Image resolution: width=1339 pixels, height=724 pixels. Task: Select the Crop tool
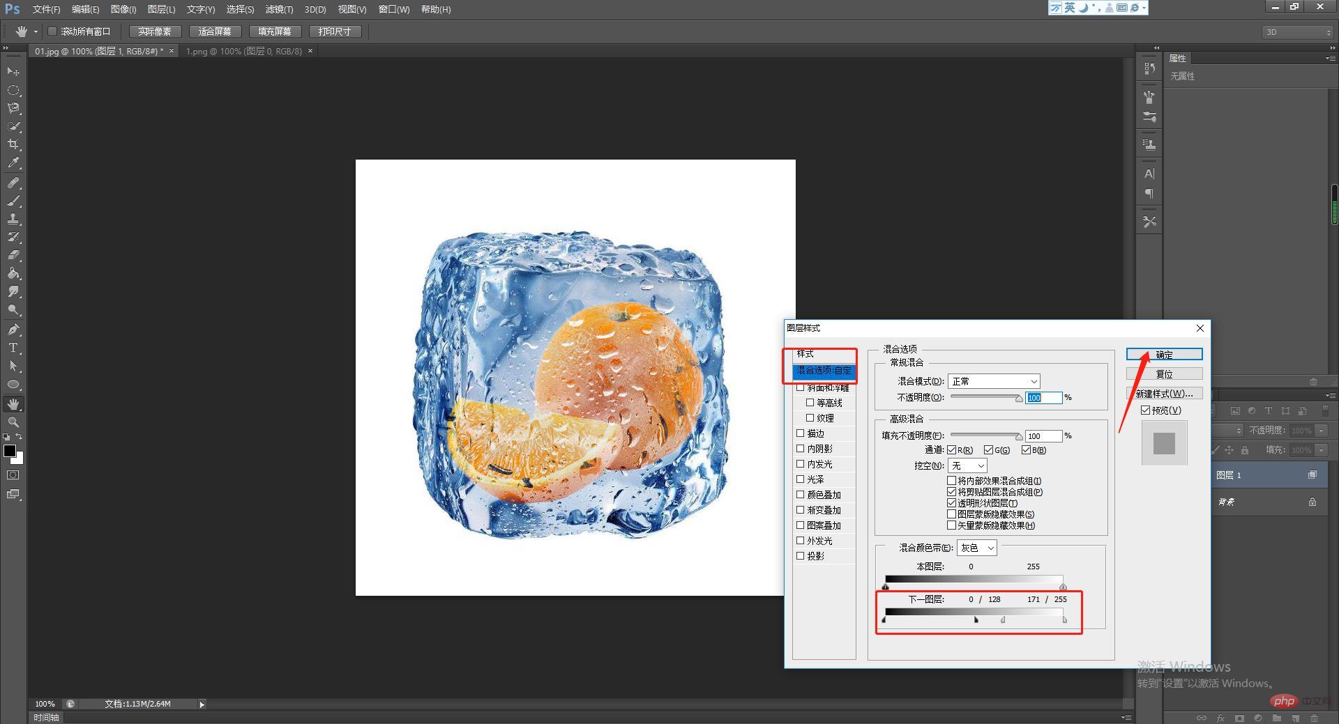13,144
